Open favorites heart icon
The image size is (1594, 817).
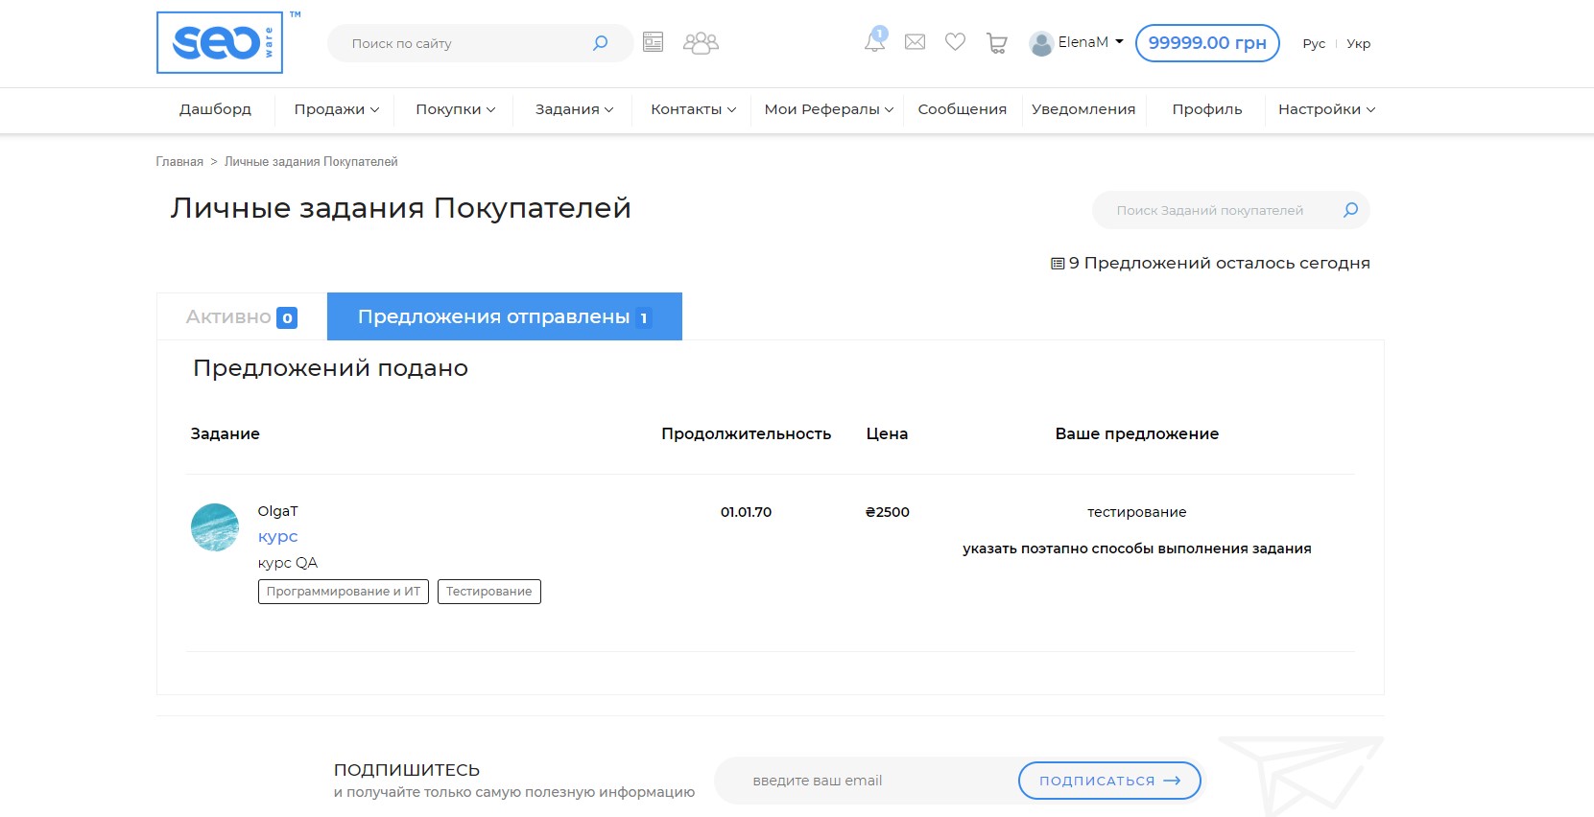click(x=955, y=42)
